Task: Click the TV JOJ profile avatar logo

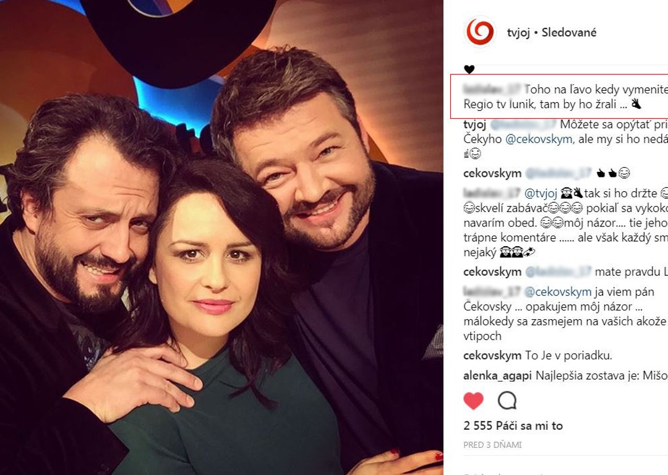Action: click(480, 32)
